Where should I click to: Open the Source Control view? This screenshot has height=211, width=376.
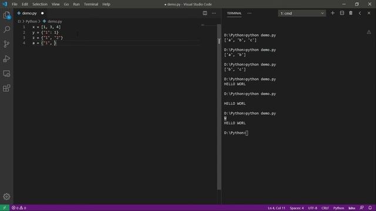coord(6,44)
